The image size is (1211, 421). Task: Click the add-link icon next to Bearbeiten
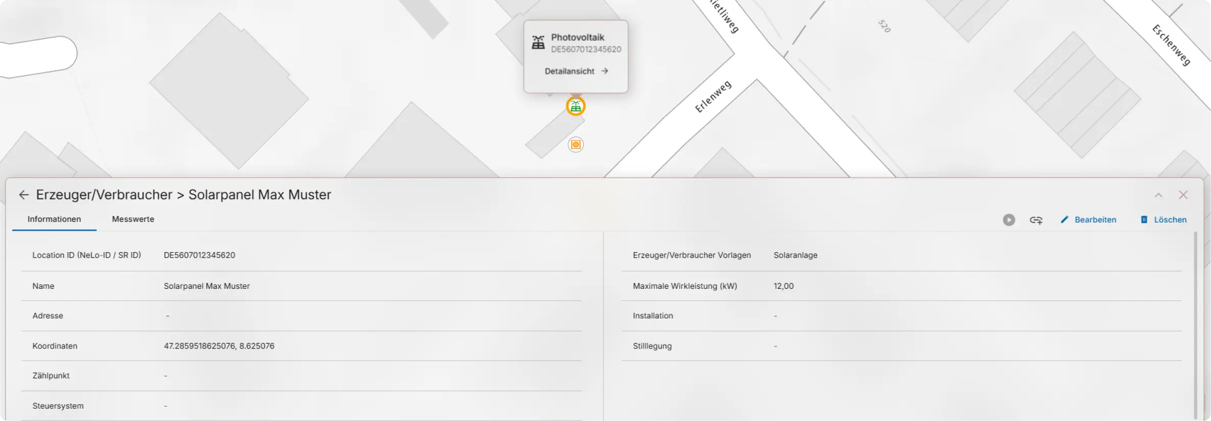pos(1036,220)
